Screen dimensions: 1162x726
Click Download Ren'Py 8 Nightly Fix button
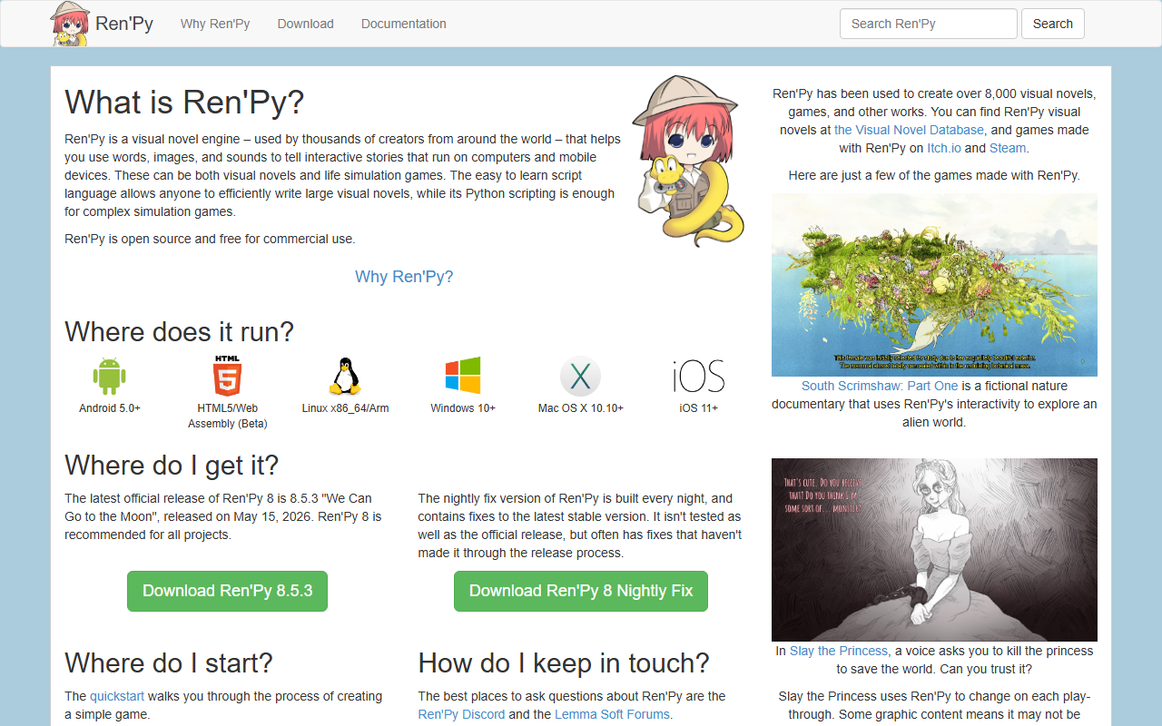(x=581, y=591)
